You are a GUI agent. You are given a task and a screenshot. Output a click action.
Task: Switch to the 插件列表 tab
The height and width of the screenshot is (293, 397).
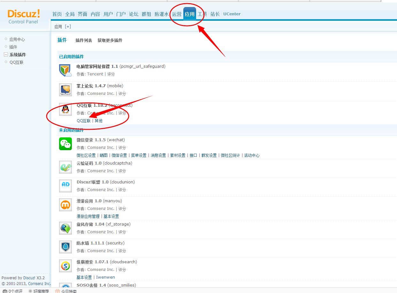[x=84, y=40]
